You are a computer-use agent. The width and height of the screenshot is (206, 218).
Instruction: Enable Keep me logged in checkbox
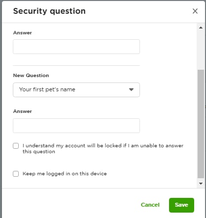tap(16, 174)
